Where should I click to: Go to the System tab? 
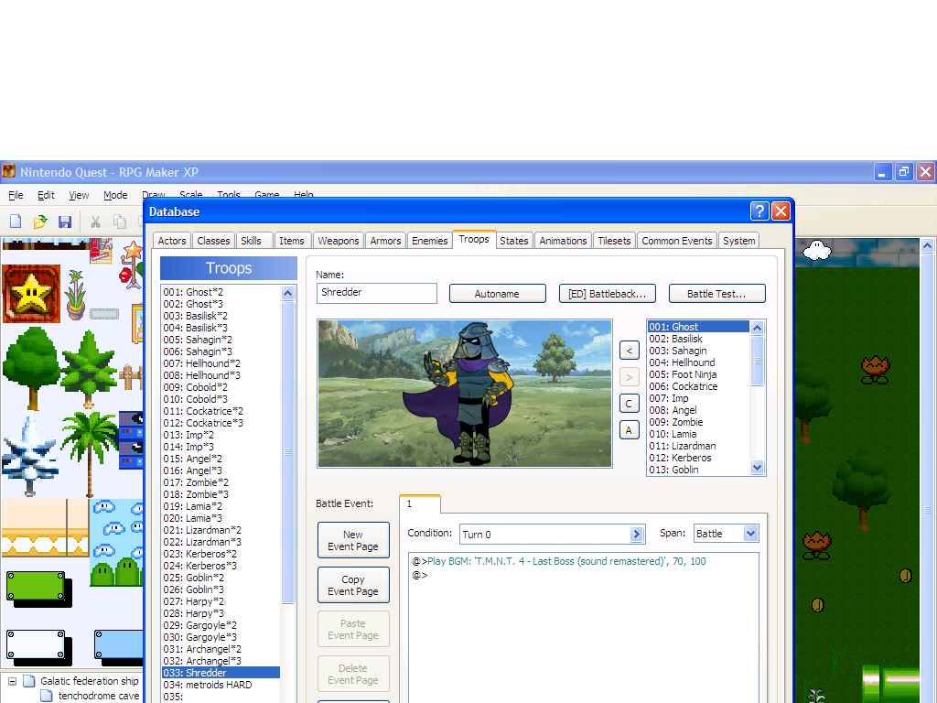pyautogui.click(x=739, y=241)
